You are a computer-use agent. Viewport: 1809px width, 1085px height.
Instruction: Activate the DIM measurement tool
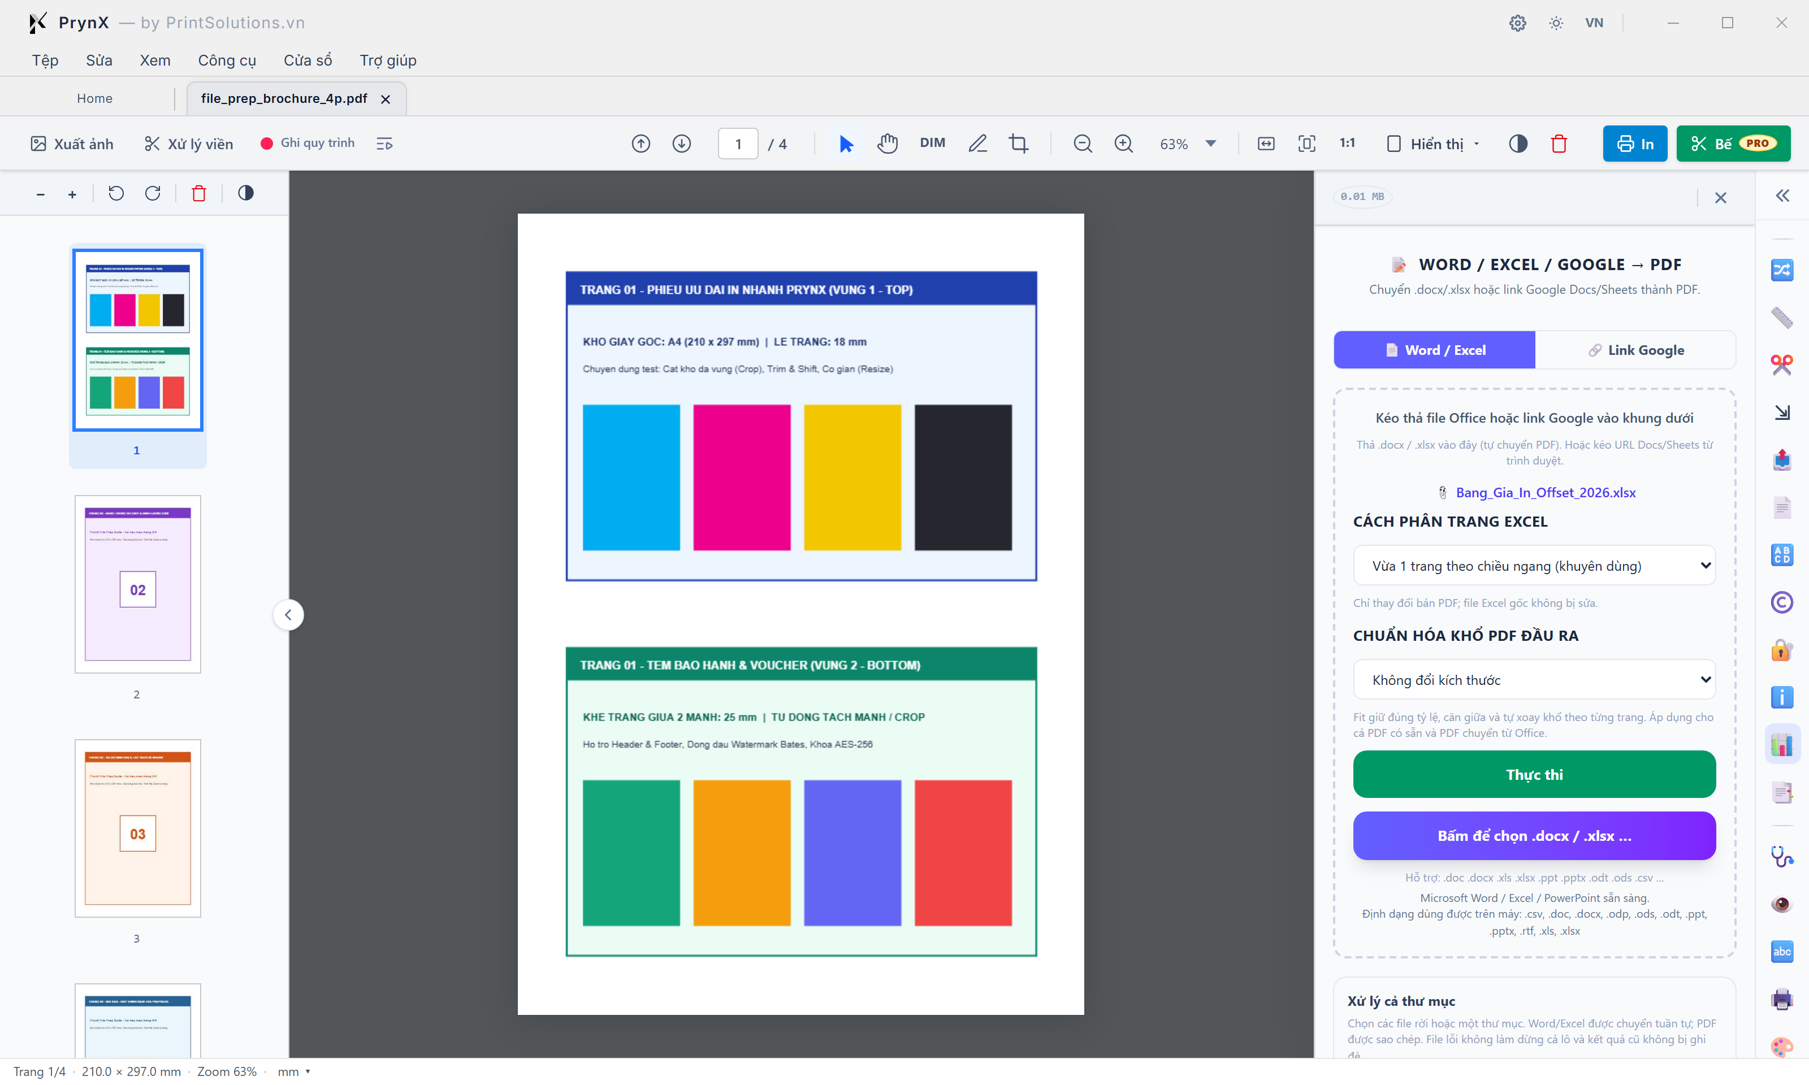pos(932,142)
